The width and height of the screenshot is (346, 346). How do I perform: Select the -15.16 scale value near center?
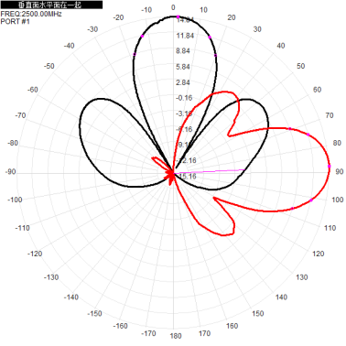[x=187, y=176]
